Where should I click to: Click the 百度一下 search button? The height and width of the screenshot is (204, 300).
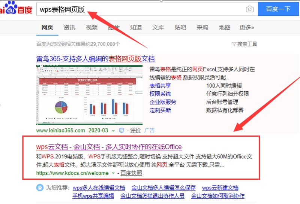click(x=278, y=9)
